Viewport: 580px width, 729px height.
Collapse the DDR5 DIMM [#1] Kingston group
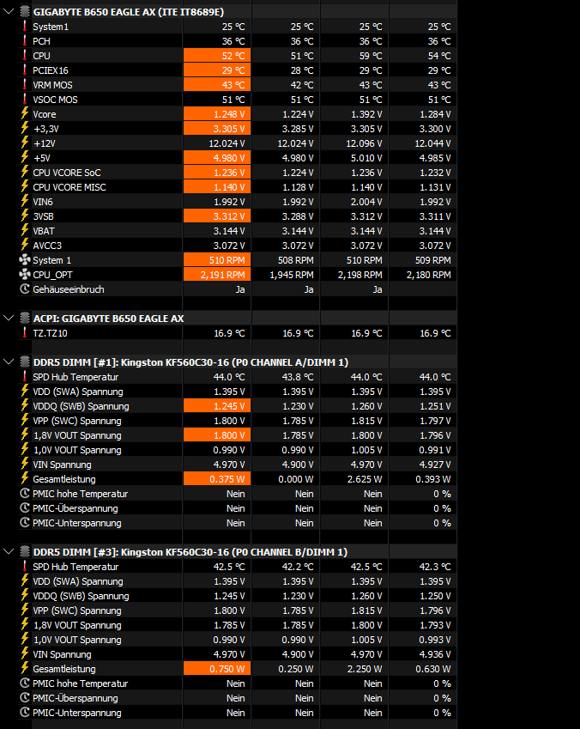pos(9,361)
